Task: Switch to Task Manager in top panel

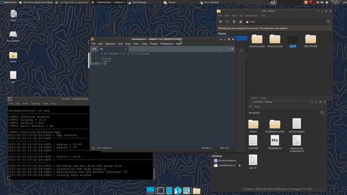Action: (137, 2)
